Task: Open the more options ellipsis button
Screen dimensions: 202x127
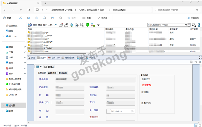Action: click(x=116, y=18)
